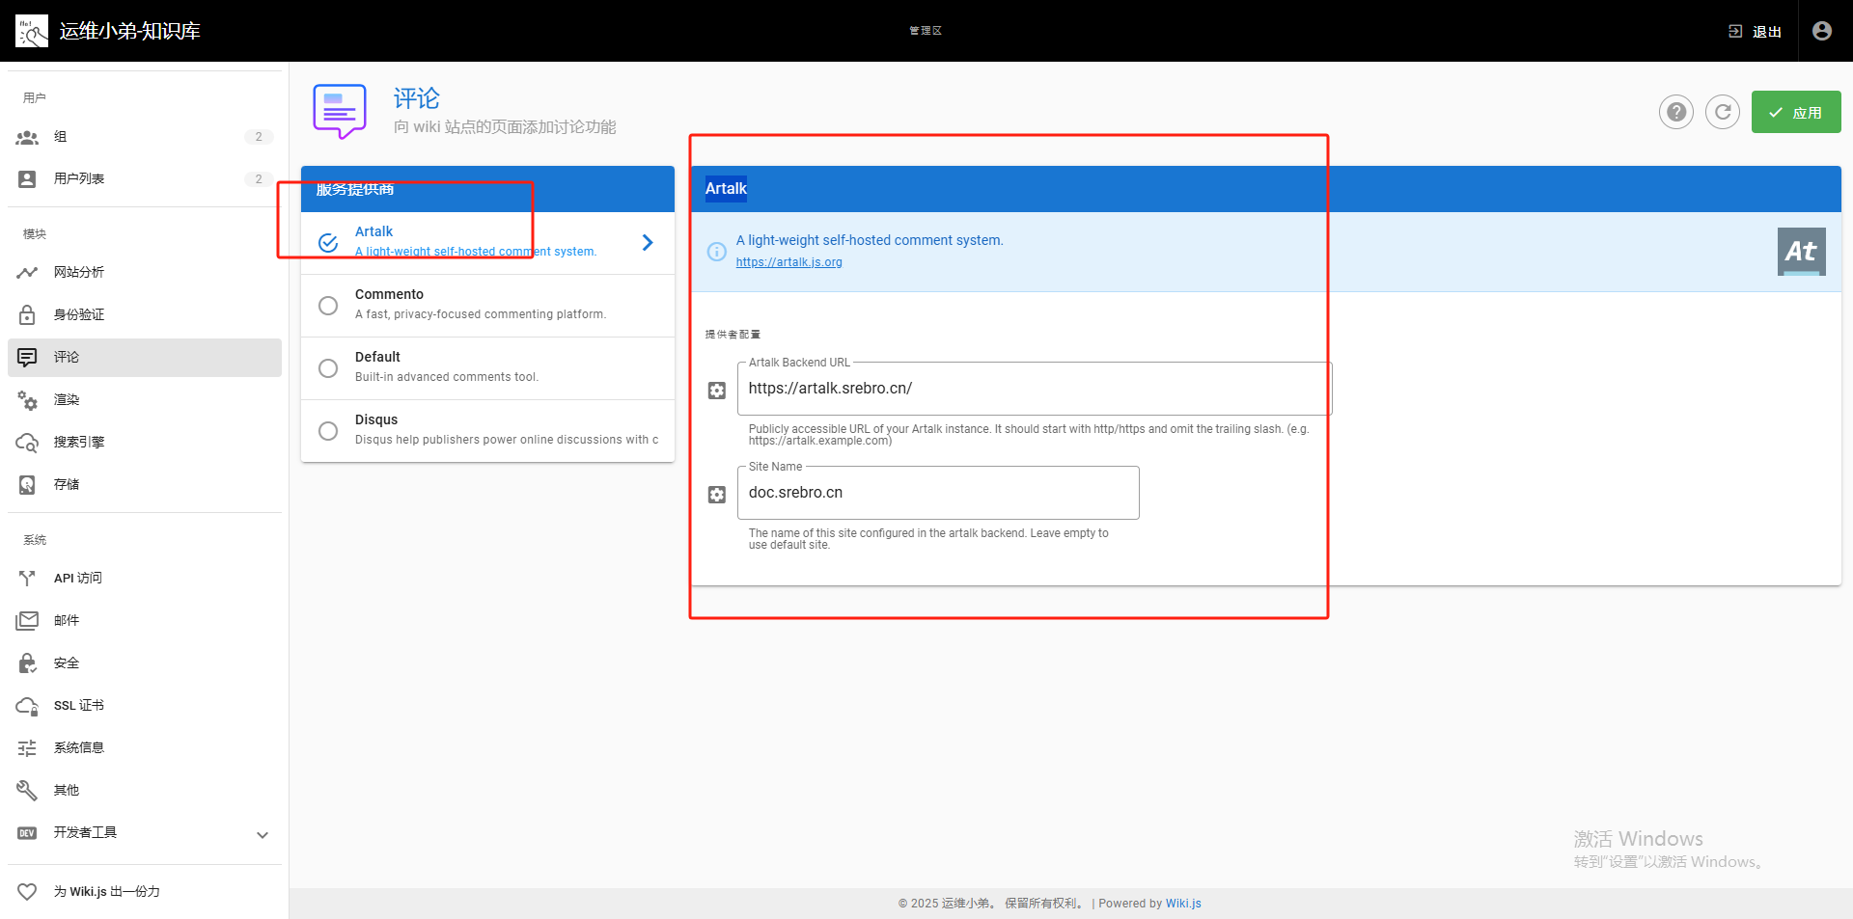Open 用户列表 user list in sidebar
The height and width of the screenshot is (919, 1853).
click(x=145, y=179)
